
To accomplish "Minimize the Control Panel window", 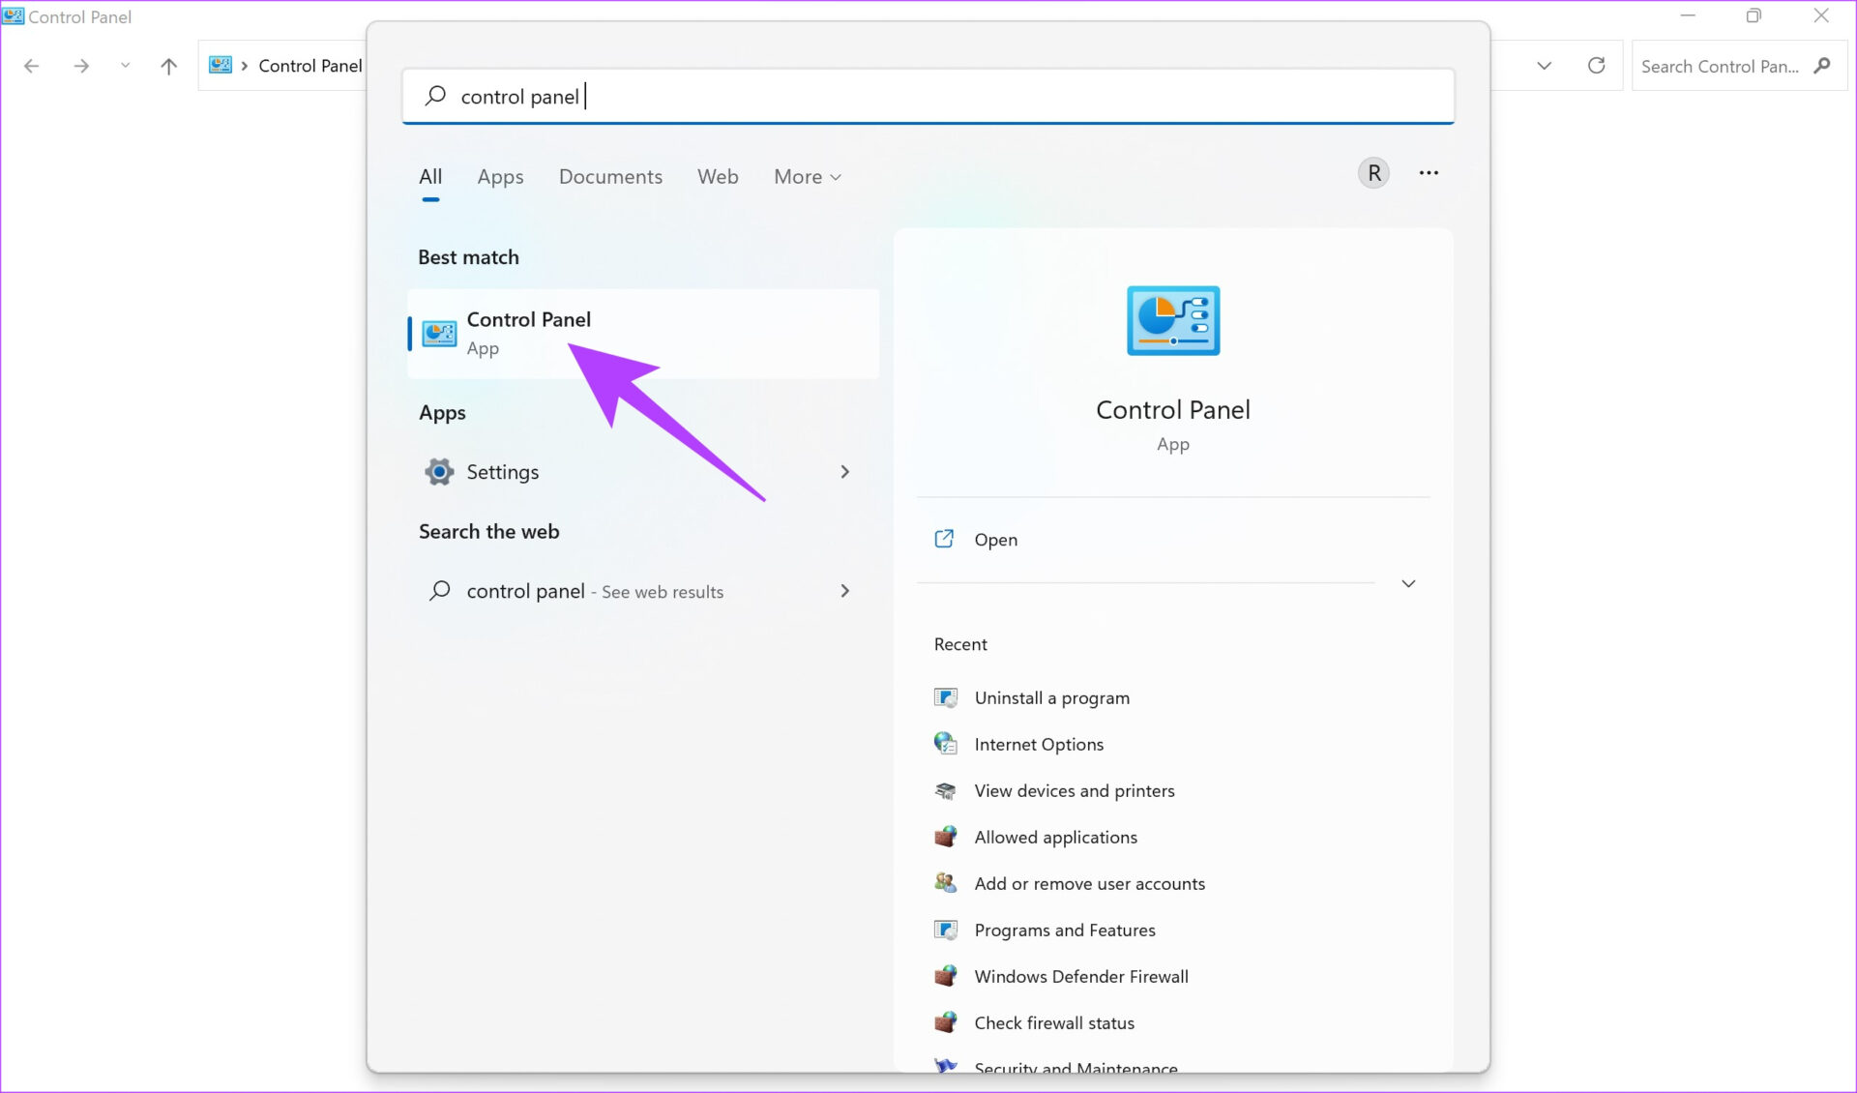I will tap(1688, 15).
